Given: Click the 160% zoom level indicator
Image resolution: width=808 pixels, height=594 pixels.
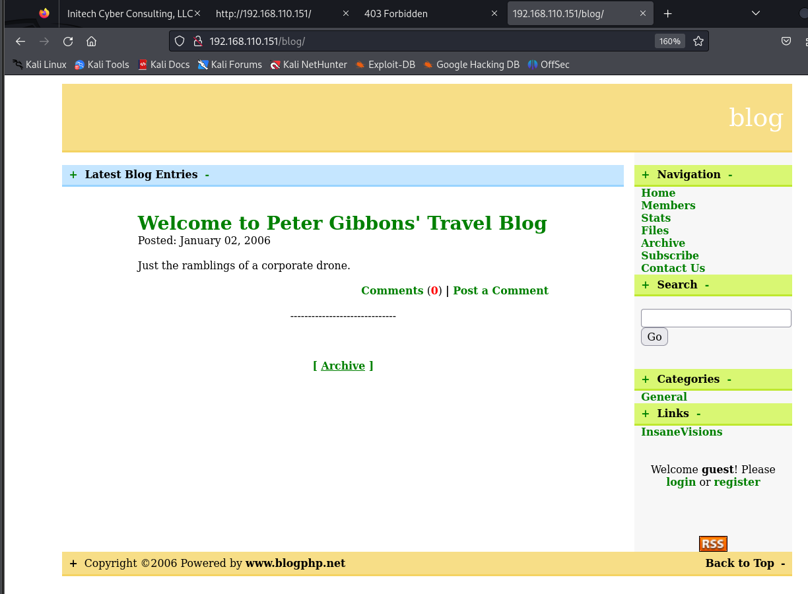Looking at the screenshot, I should tap(669, 41).
